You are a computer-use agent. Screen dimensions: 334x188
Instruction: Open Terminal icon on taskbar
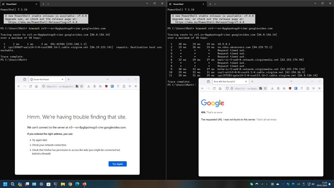pos(56,184)
